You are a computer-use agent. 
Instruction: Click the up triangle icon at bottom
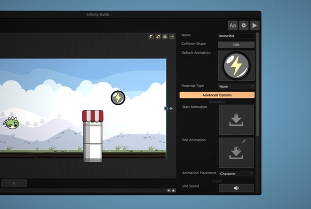click(174, 190)
